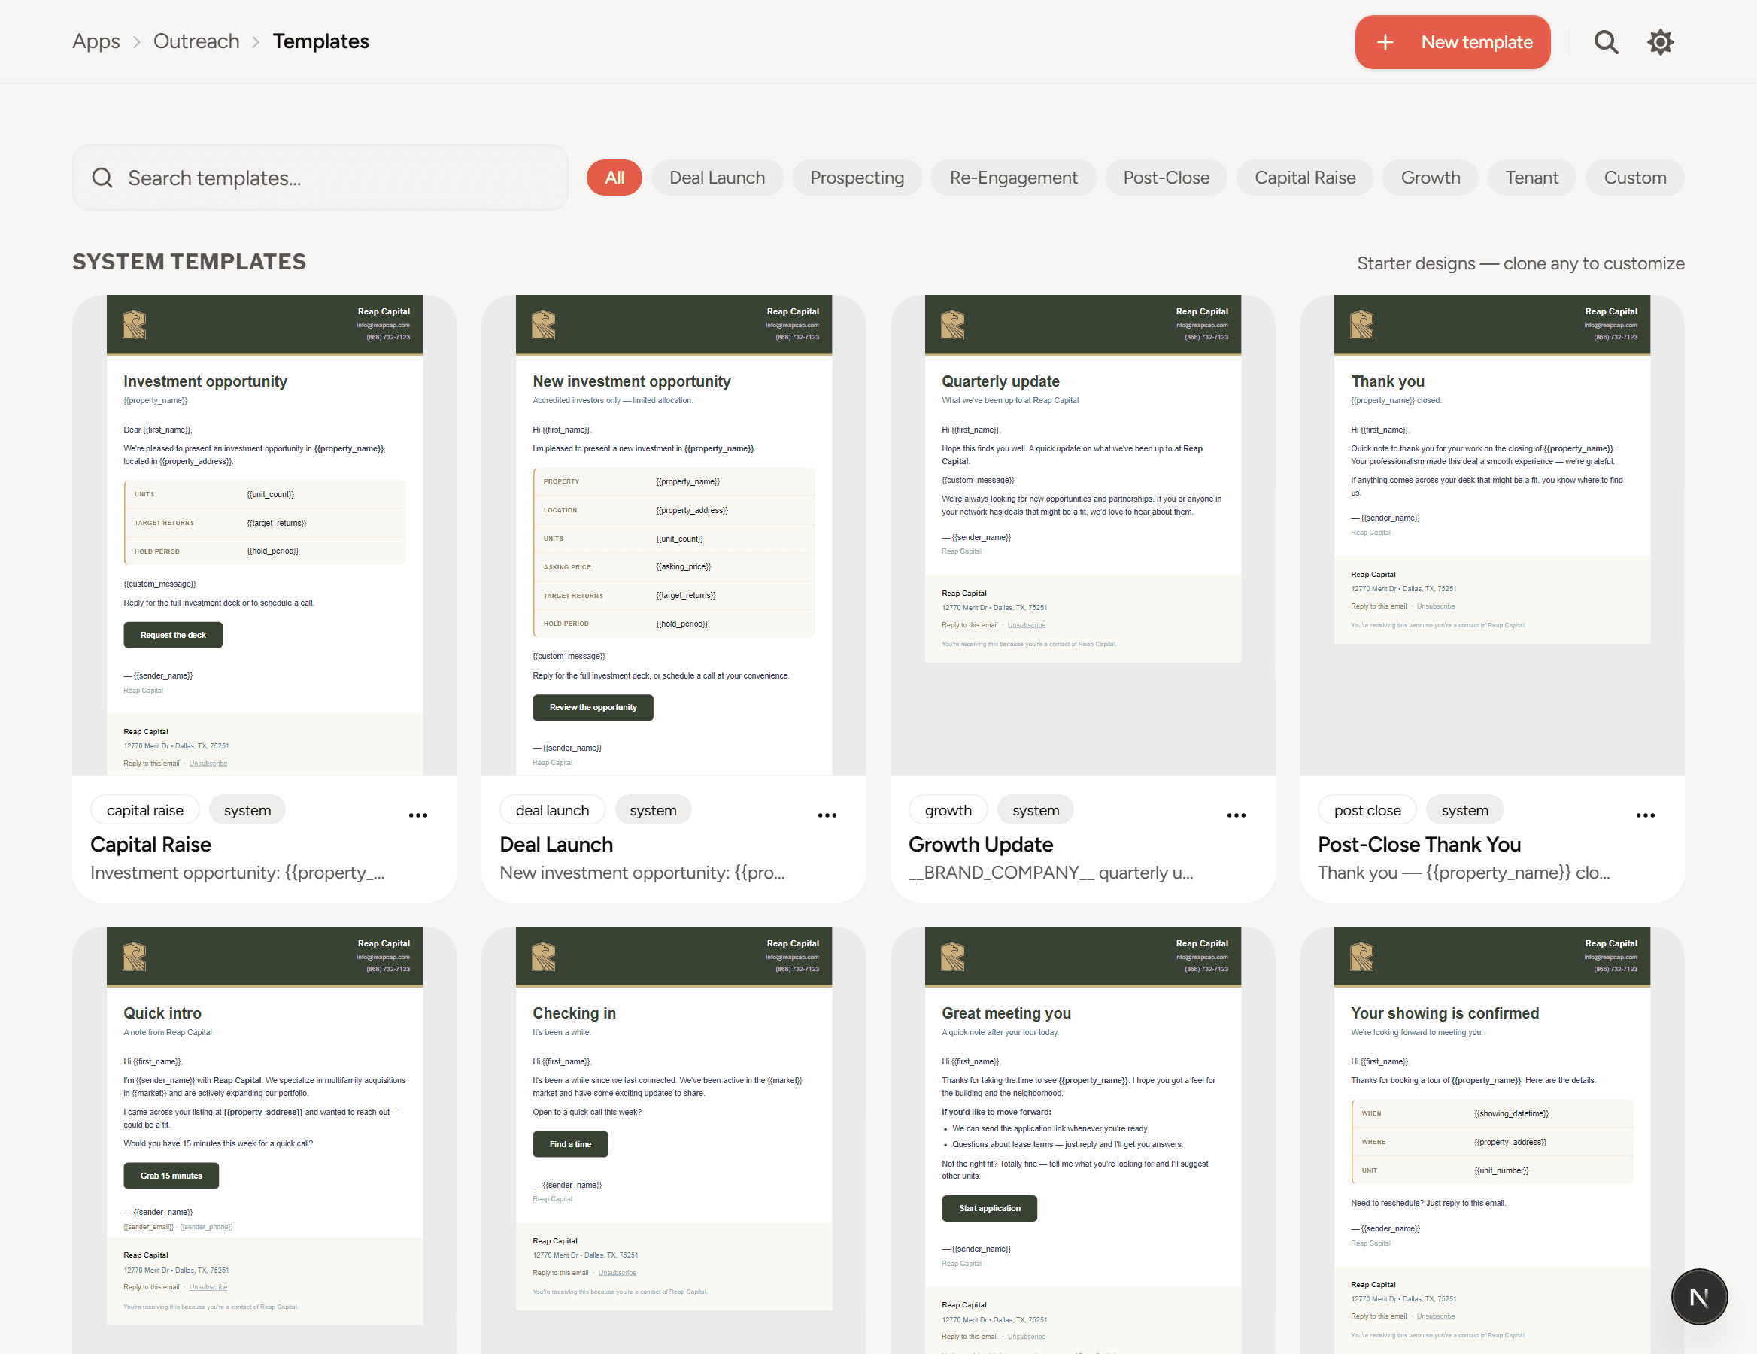Filter by Prospecting category
The height and width of the screenshot is (1354, 1757).
coord(857,178)
